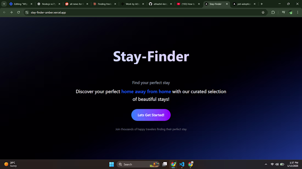Open Task View on the taskbar
The width and height of the screenshot is (302, 169).
point(164,164)
